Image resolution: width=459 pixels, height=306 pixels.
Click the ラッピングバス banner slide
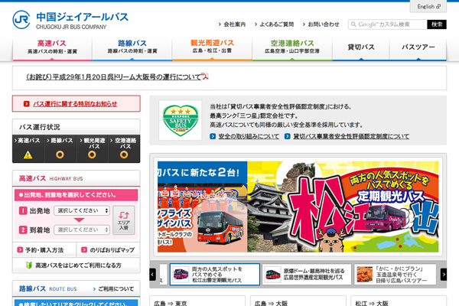[202, 207]
